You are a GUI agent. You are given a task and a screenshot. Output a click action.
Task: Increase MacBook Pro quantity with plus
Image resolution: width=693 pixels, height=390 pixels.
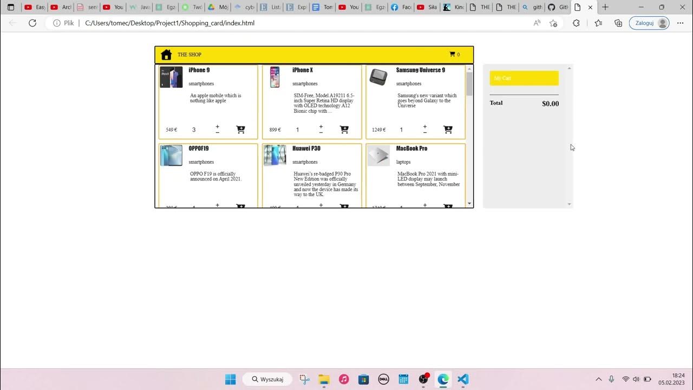[425, 205]
